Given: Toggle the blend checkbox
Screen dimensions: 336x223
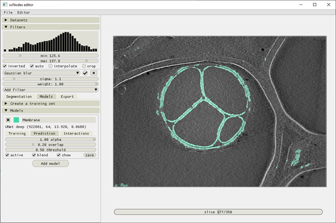Looking at the screenshot, I should point(34,155).
